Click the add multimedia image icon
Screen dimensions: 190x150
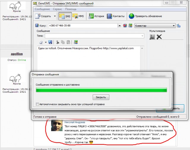point(152,37)
